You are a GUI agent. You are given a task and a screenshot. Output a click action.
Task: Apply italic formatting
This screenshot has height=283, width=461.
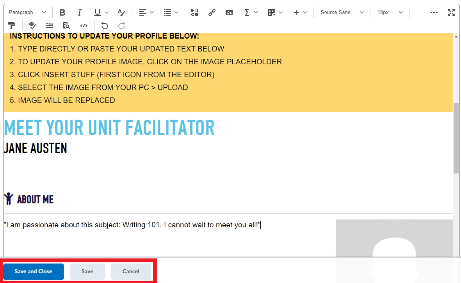coord(79,12)
